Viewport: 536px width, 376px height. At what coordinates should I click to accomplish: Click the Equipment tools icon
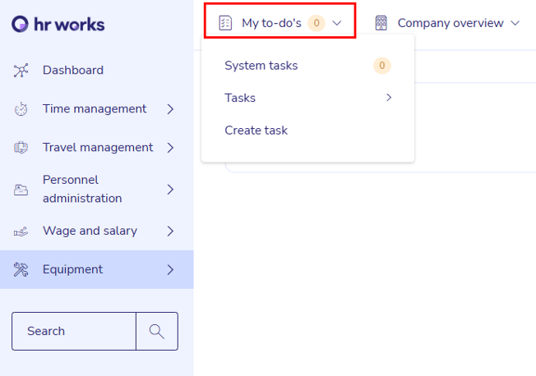21,269
